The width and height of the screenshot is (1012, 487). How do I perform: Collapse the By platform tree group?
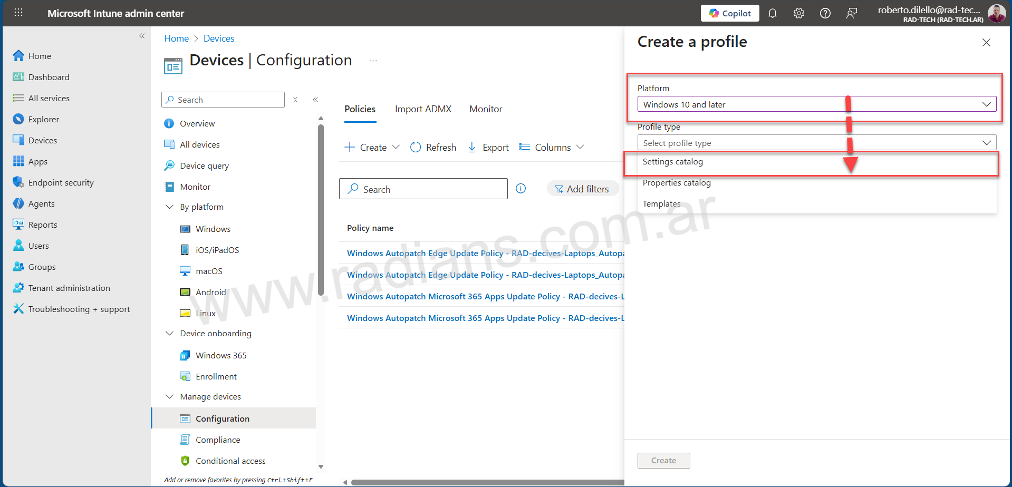tap(169, 207)
